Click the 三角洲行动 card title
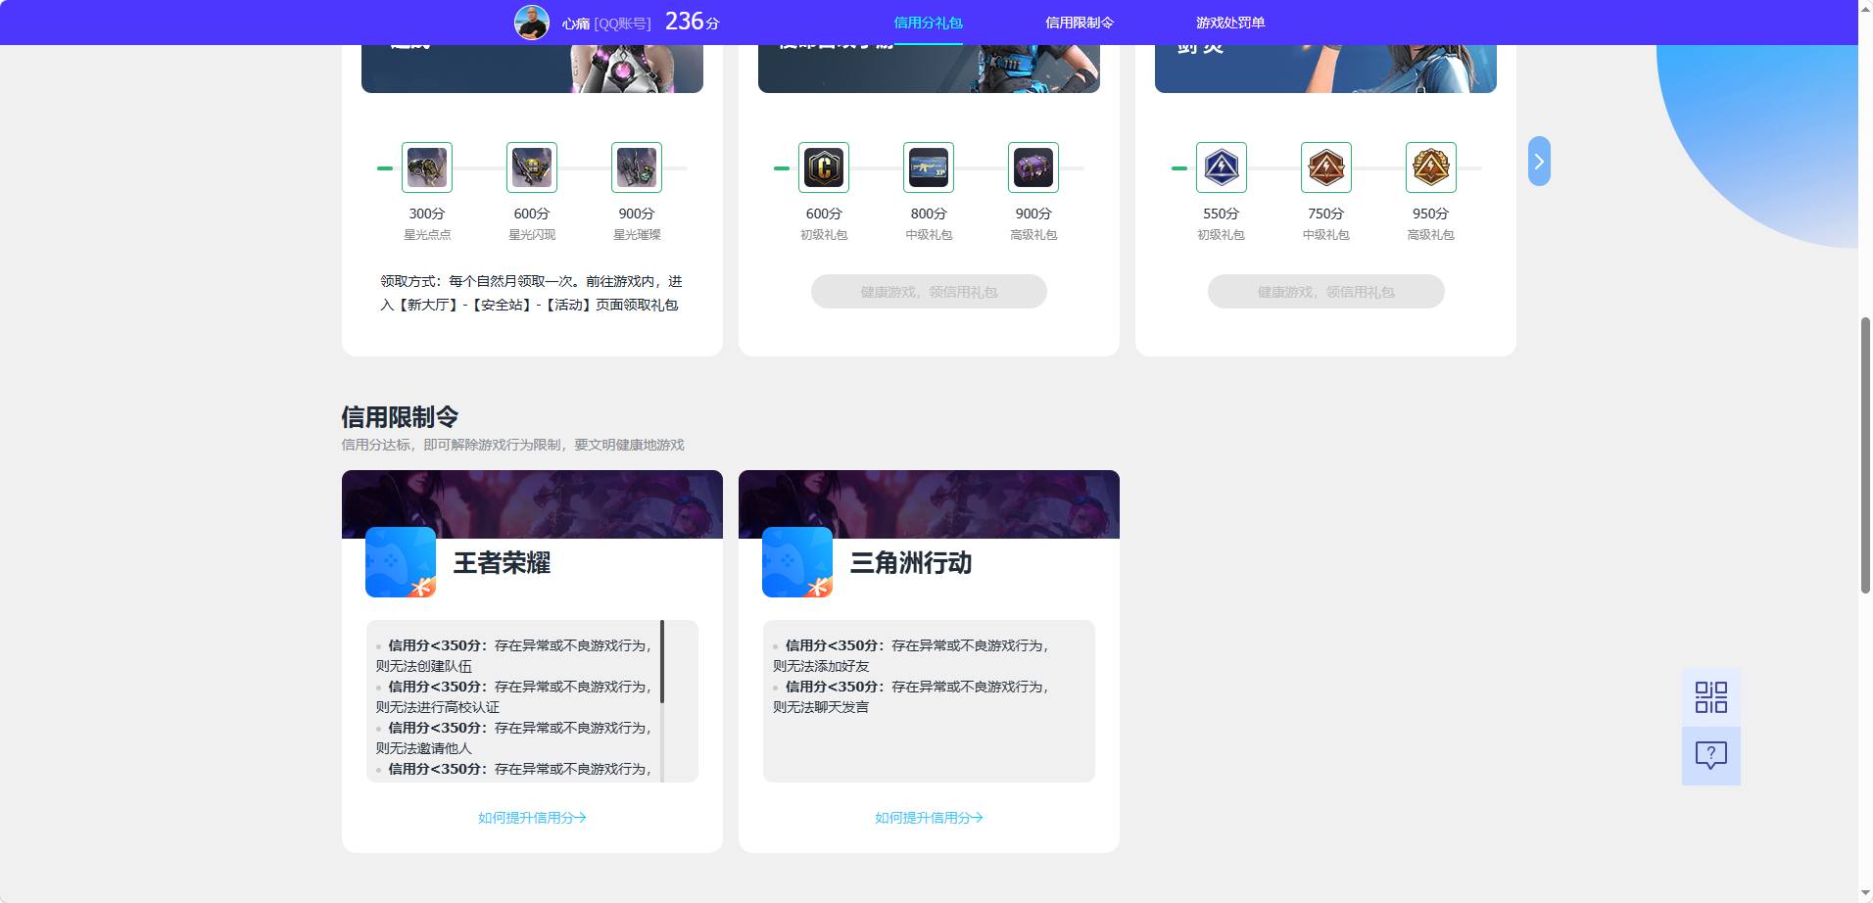 pyautogui.click(x=911, y=563)
